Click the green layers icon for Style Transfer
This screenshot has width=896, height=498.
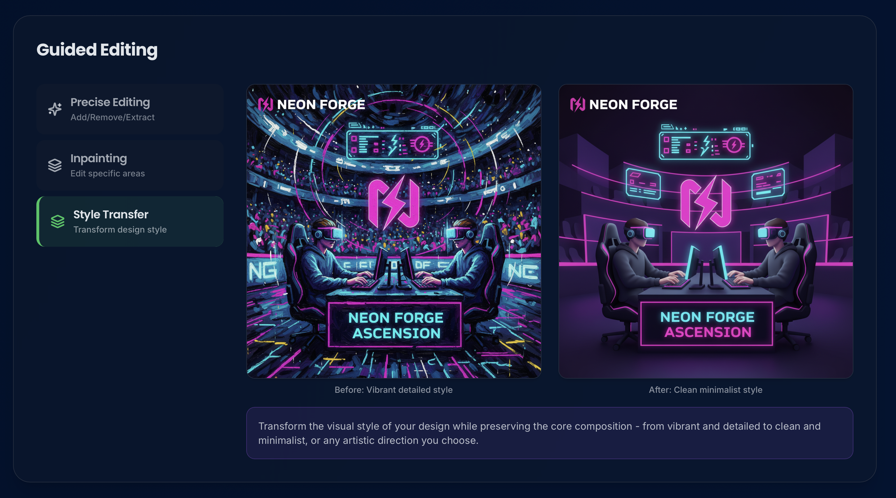pyautogui.click(x=58, y=221)
